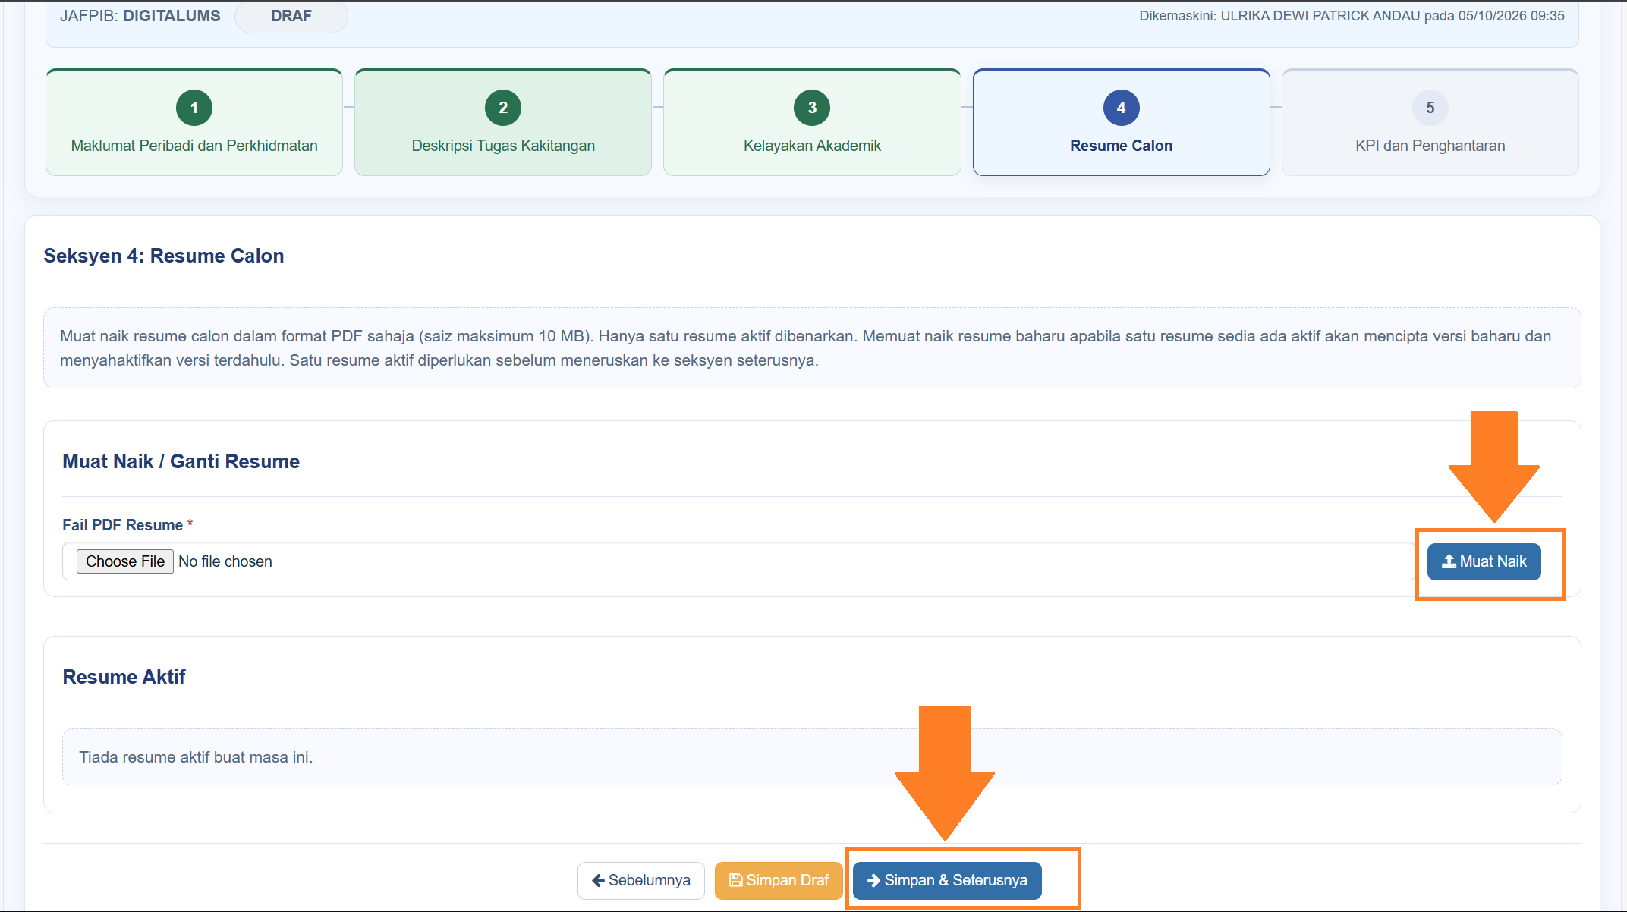1627x912 pixels.
Task: Click the 'Muat Naik / Ganti Resume' heading
Action: click(181, 461)
